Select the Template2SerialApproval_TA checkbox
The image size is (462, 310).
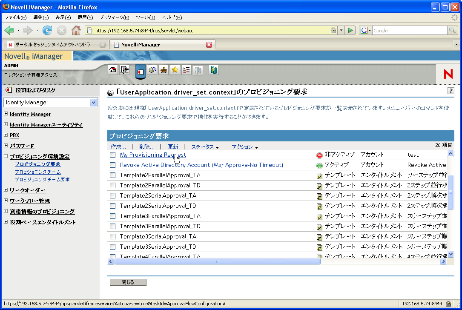tap(112, 195)
